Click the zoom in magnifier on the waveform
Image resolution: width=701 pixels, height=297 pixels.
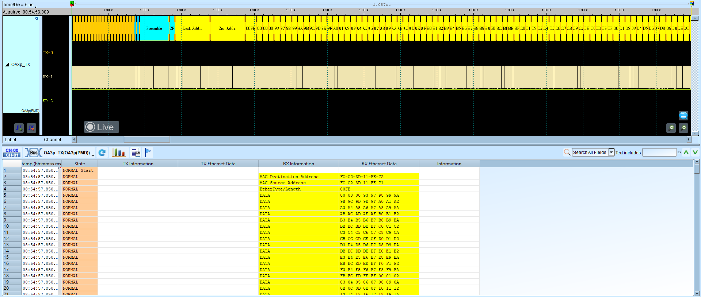pyautogui.click(x=683, y=128)
